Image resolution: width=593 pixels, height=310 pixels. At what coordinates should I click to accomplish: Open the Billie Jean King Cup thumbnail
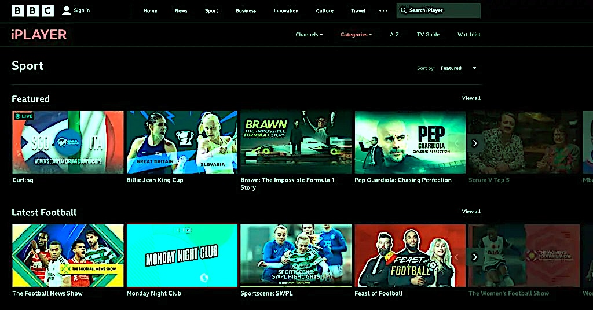point(182,142)
